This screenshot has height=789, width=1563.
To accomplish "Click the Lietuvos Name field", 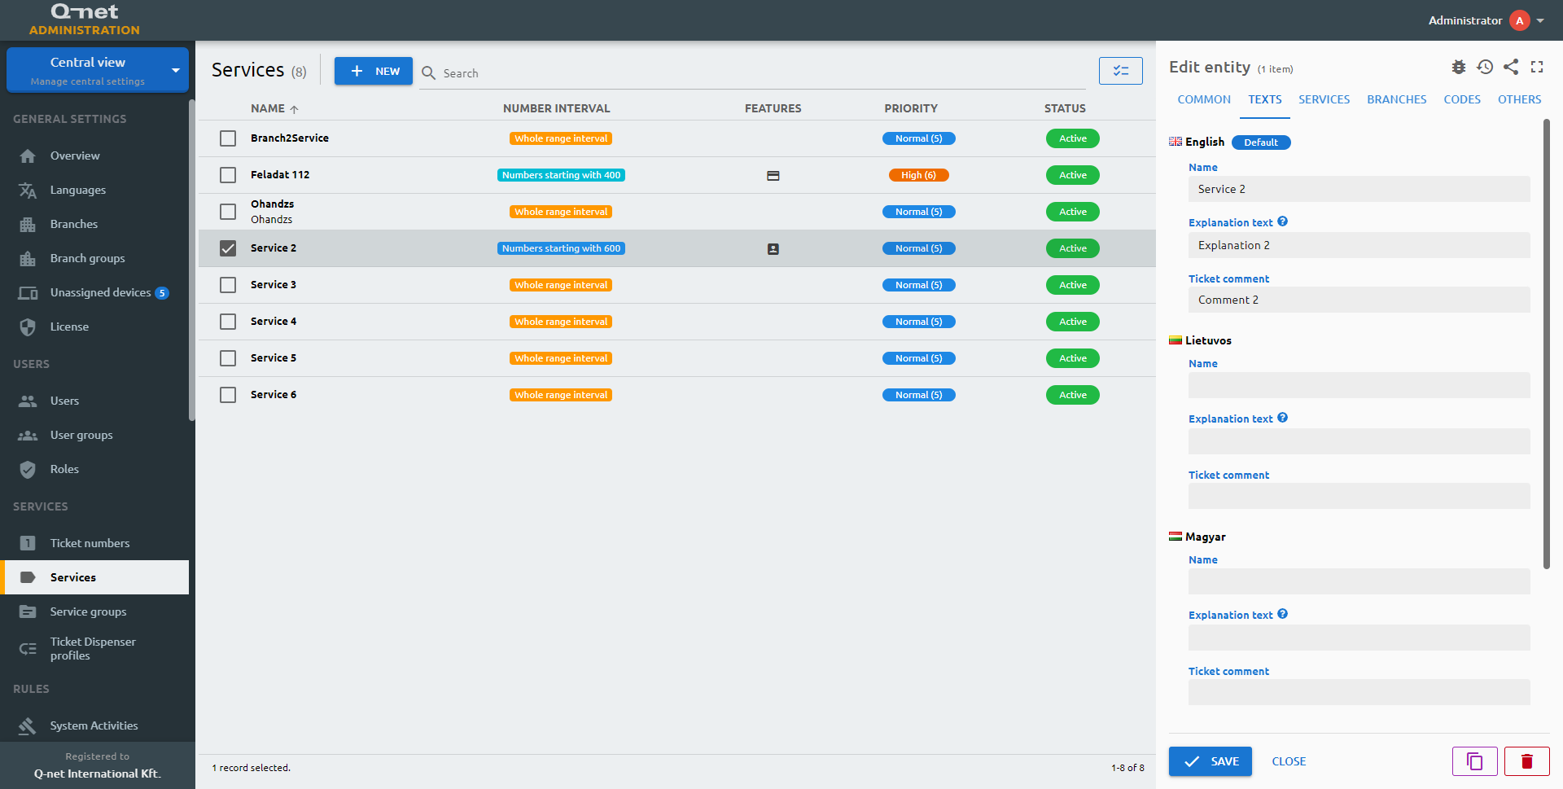I will [x=1359, y=385].
